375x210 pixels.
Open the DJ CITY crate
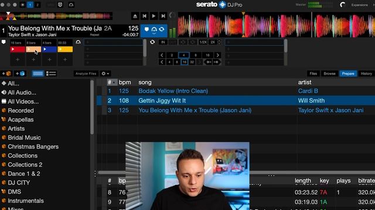[x=19, y=183]
